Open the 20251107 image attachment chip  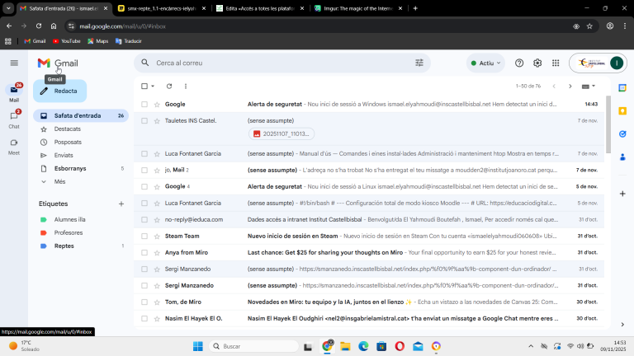point(282,133)
